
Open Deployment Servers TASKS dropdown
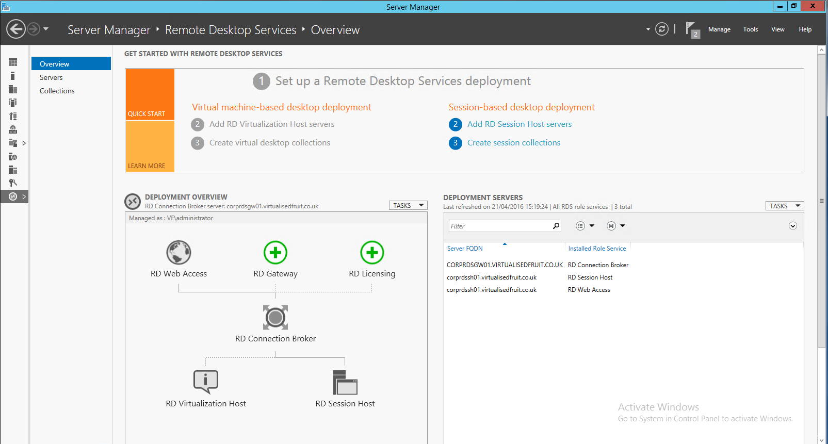click(784, 206)
